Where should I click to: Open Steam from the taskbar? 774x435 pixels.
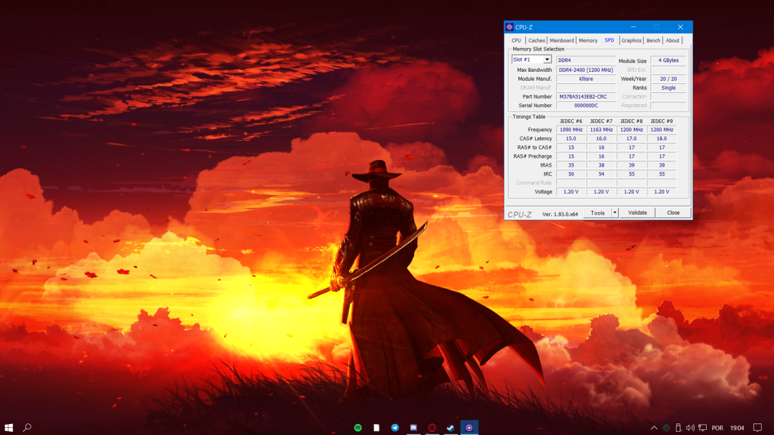pos(450,427)
